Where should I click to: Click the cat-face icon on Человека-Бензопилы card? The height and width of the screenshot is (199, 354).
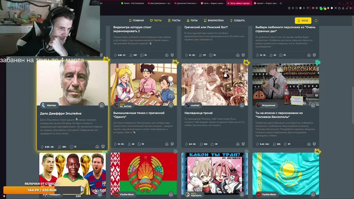pos(314,144)
